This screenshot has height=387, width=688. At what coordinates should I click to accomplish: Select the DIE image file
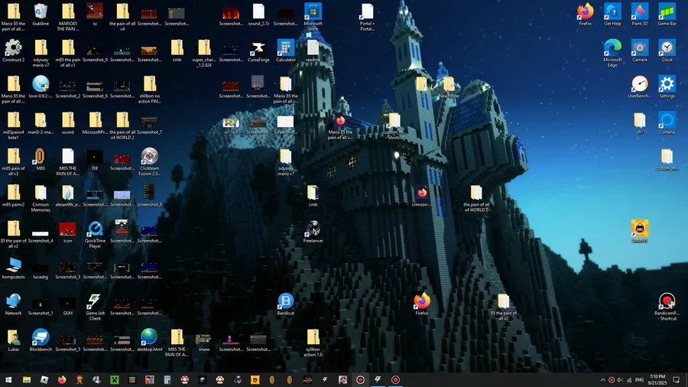point(95,157)
